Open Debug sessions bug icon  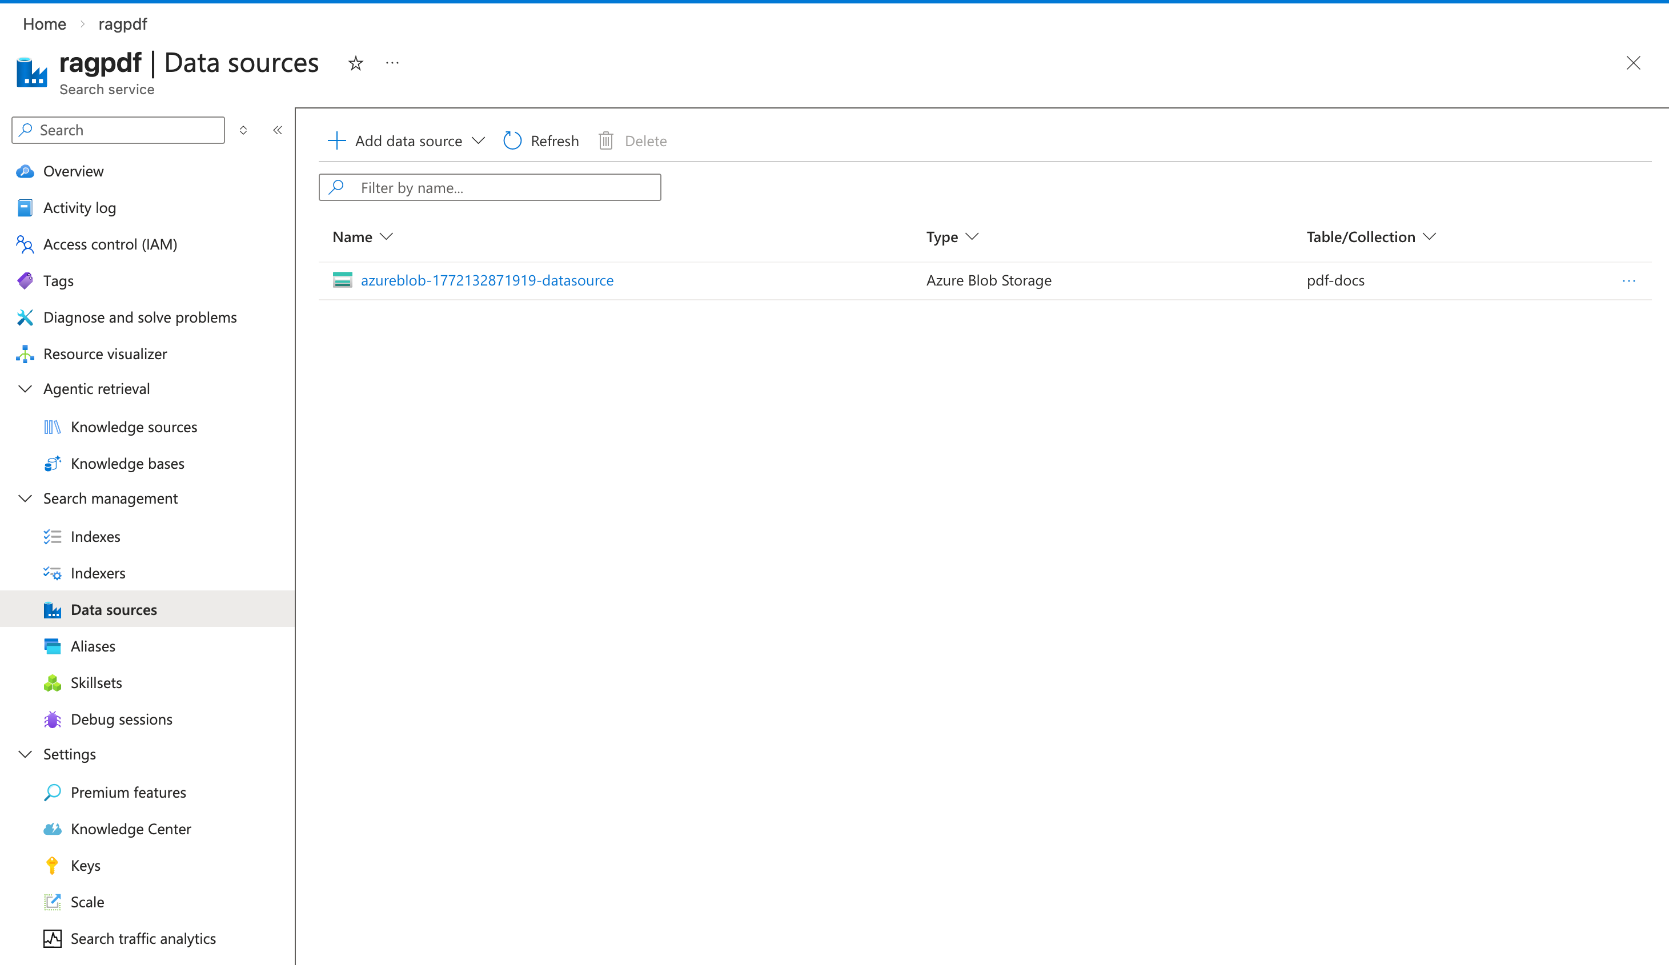[53, 719]
